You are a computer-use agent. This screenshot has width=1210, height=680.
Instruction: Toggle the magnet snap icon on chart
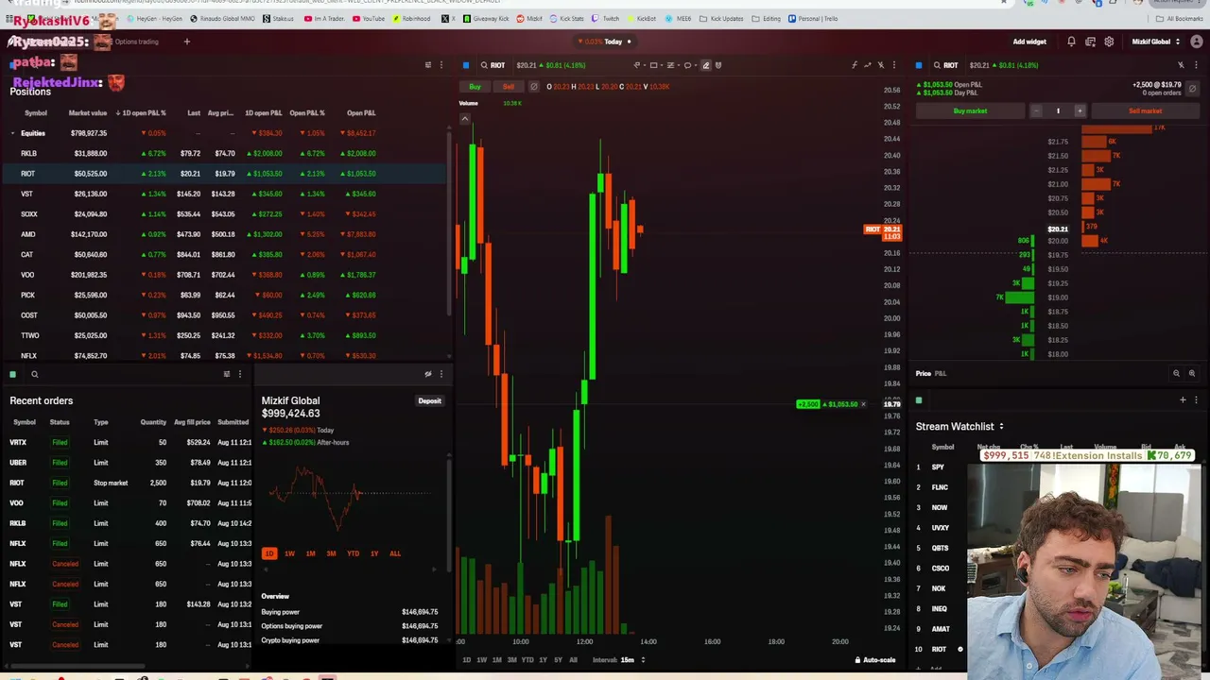coord(718,65)
